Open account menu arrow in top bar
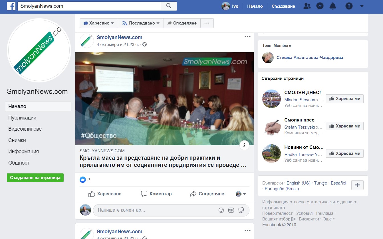Screen dimensions: 383x239 click(362, 6)
